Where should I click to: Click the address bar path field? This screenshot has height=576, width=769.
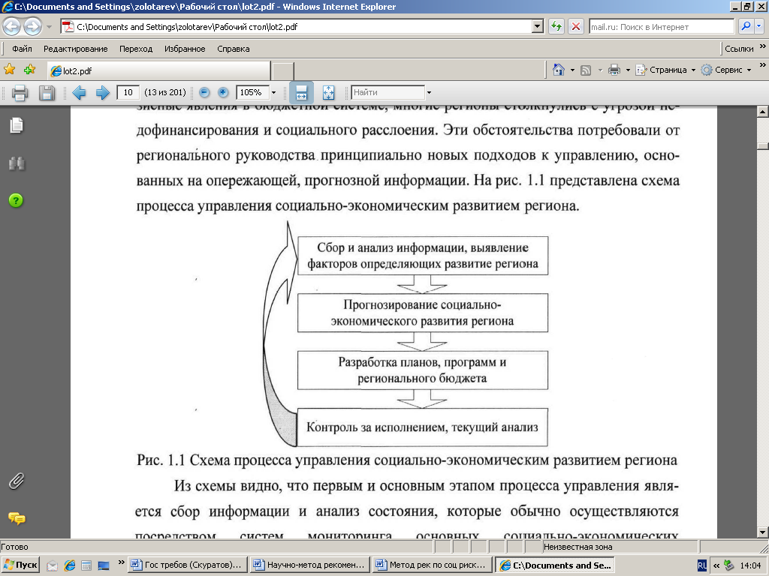coord(297,27)
